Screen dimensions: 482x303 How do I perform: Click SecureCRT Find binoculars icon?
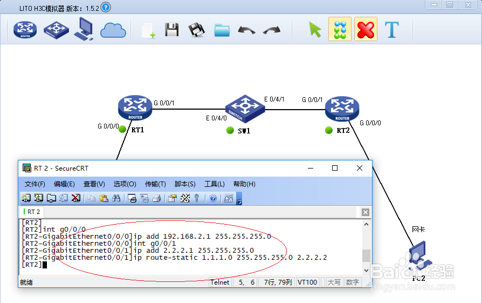click(116, 198)
